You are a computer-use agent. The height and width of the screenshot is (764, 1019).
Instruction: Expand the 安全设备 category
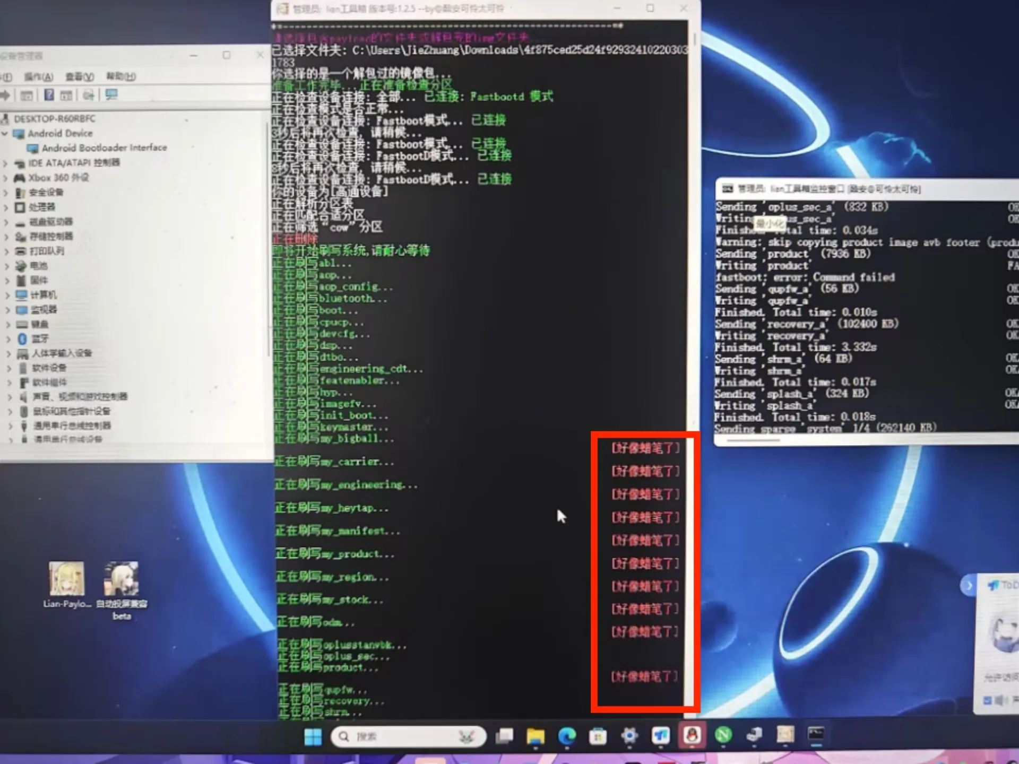[x=5, y=193]
